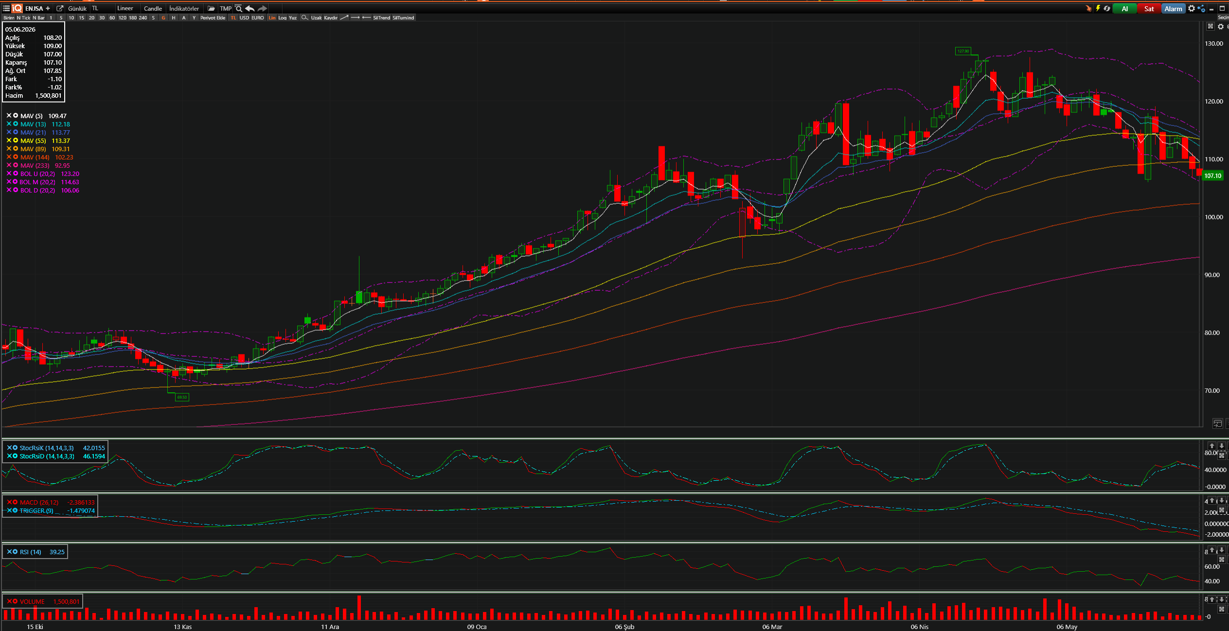Open top bar settings gear
The height and width of the screenshot is (631, 1229).
click(x=1192, y=8)
